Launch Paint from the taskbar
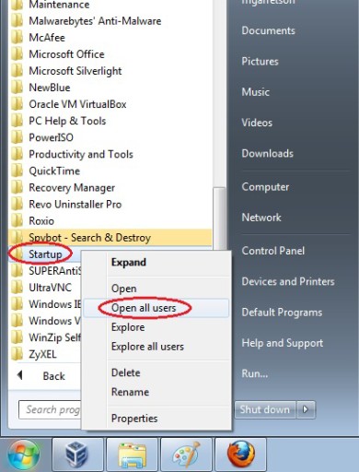This screenshot has height=472, width=359. click(x=186, y=454)
